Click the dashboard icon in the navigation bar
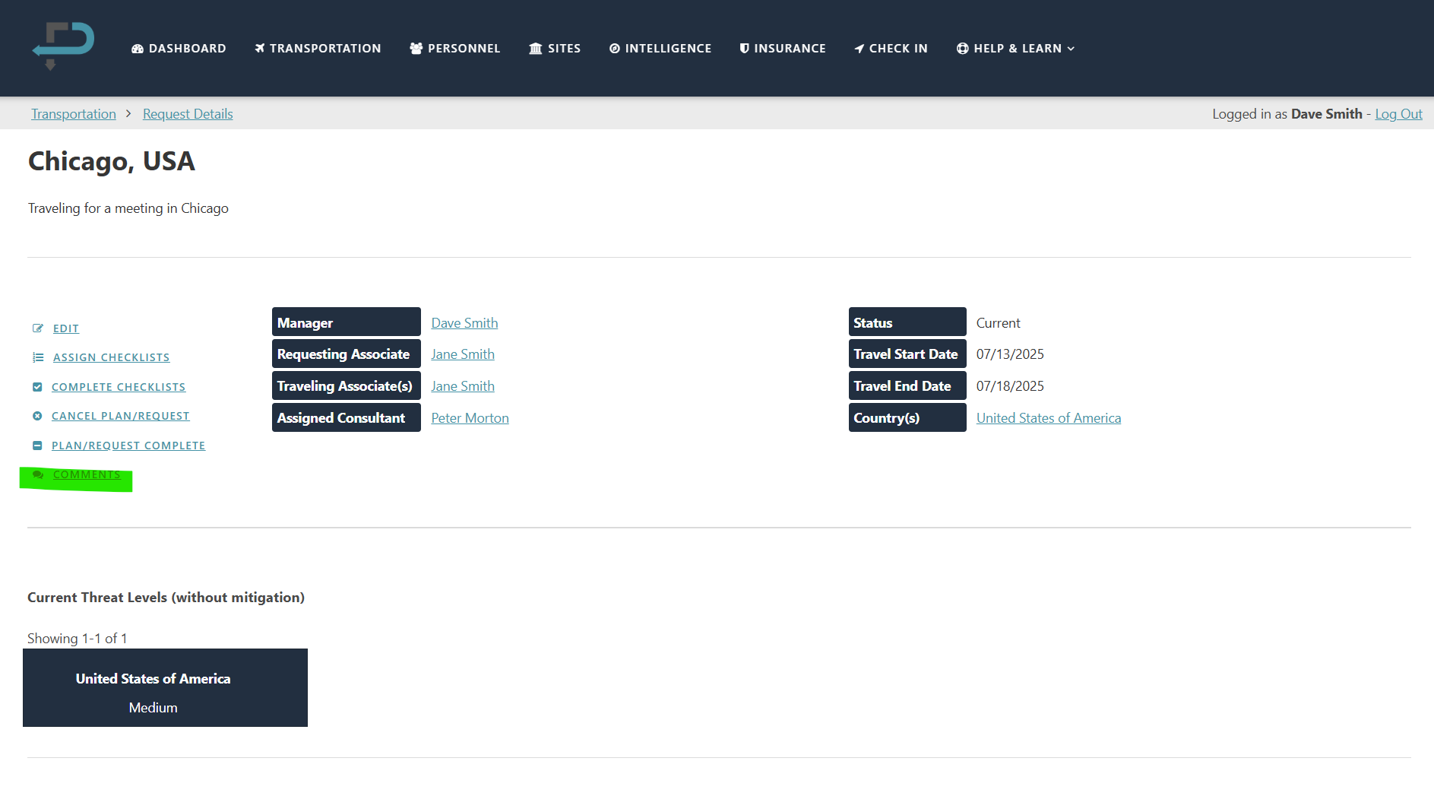The width and height of the screenshot is (1434, 812). 138,48
